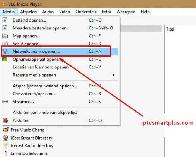The height and width of the screenshot is (157, 196).
Task: Expand the Recente media openen submenu arrow
Action: [114, 75]
